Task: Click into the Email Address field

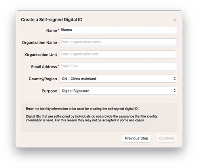Action: pyautogui.click(x=118, y=66)
